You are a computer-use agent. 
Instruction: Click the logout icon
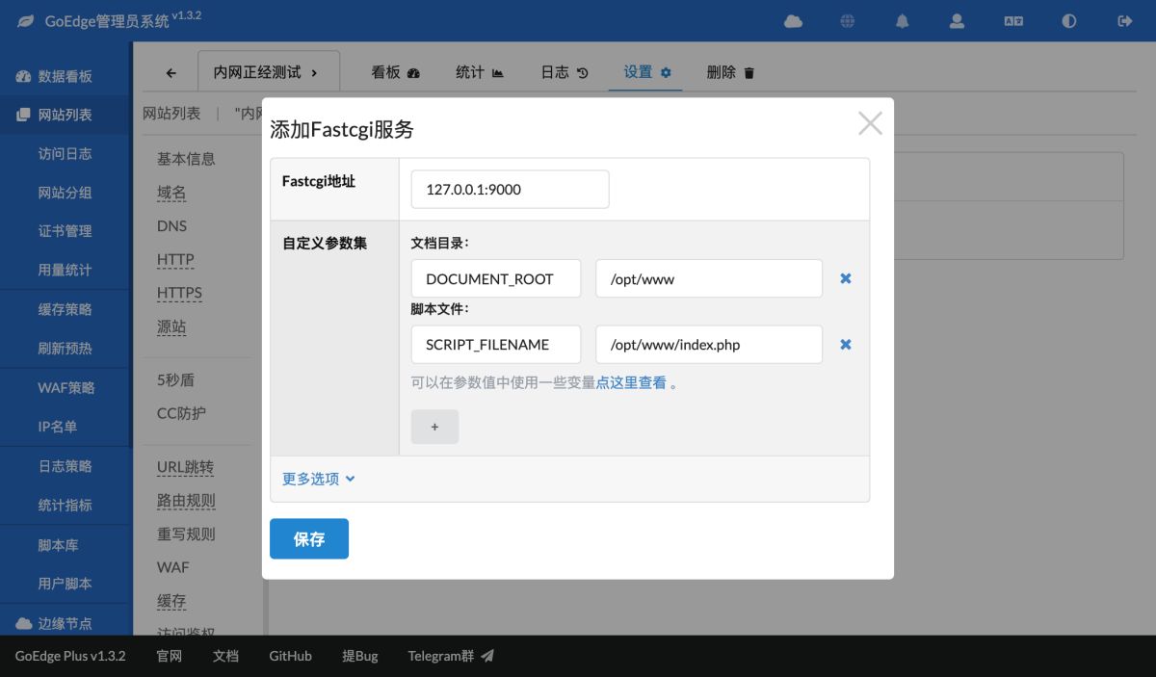1124,20
